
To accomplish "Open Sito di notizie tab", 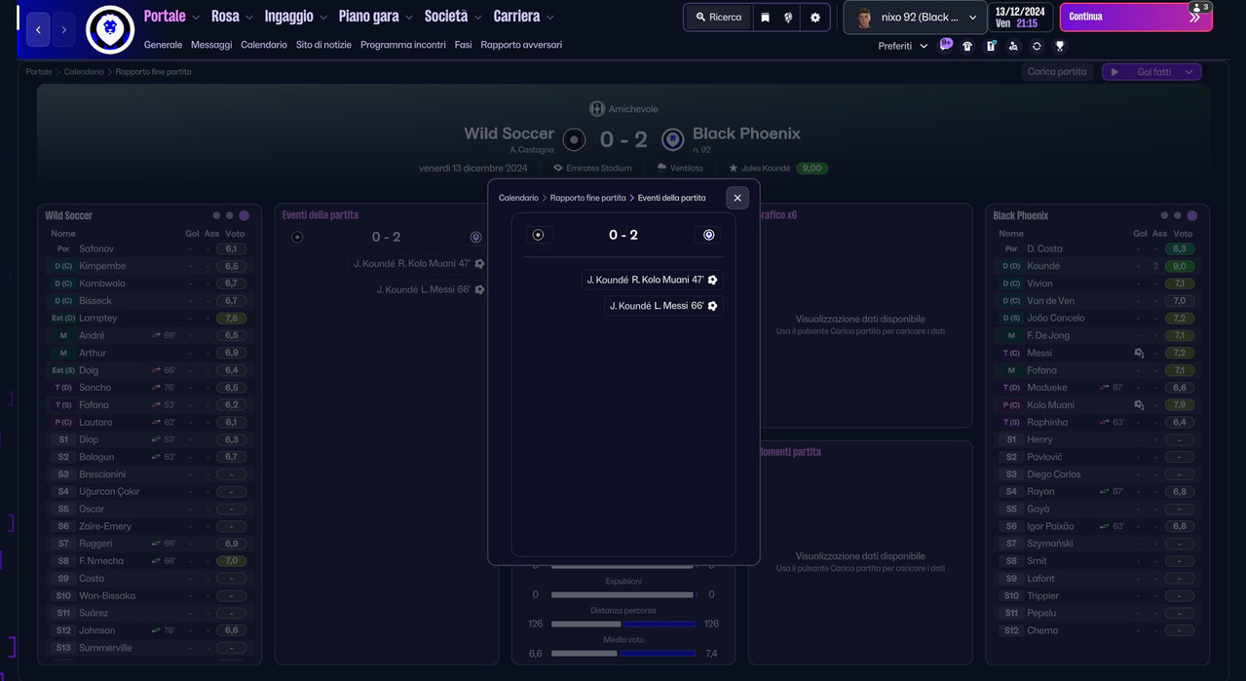I will [323, 45].
